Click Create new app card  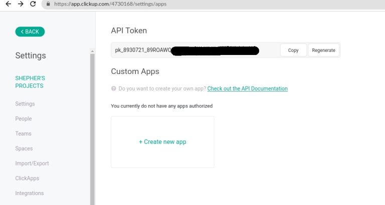(x=162, y=142)
